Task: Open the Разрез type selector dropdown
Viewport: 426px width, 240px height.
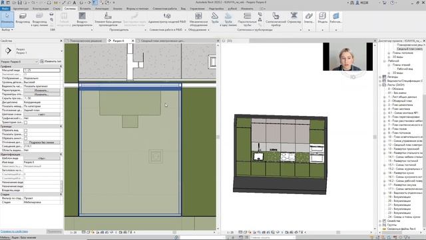Action: (62, 51)
